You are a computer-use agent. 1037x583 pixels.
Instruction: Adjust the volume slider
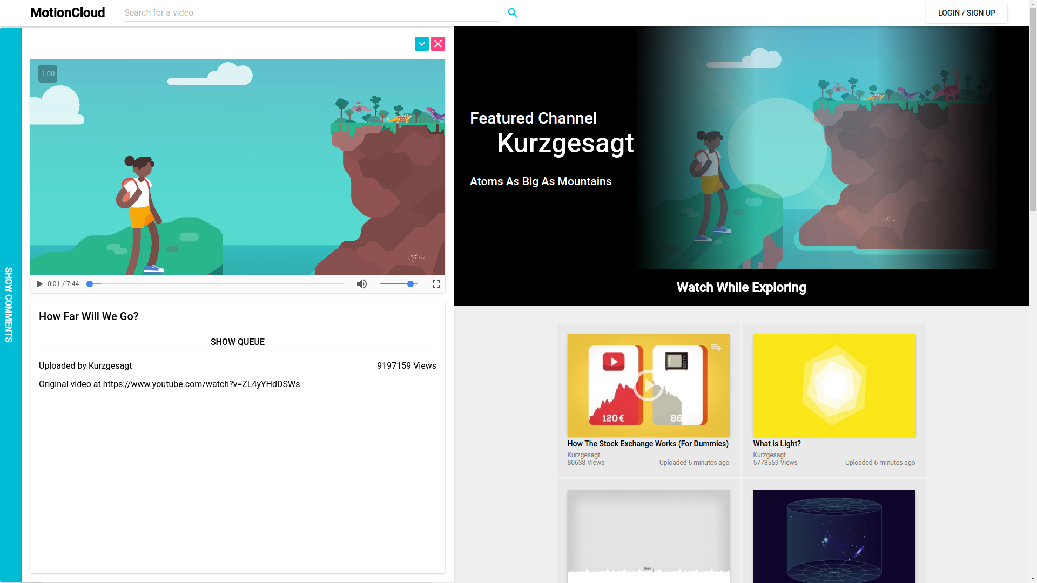[x=399, y=284]
